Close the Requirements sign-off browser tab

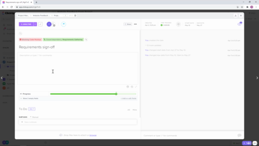click(x=31, y=2)
